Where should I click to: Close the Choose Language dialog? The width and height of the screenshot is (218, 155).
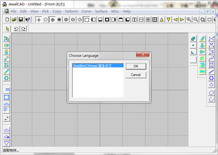(143, 55)
